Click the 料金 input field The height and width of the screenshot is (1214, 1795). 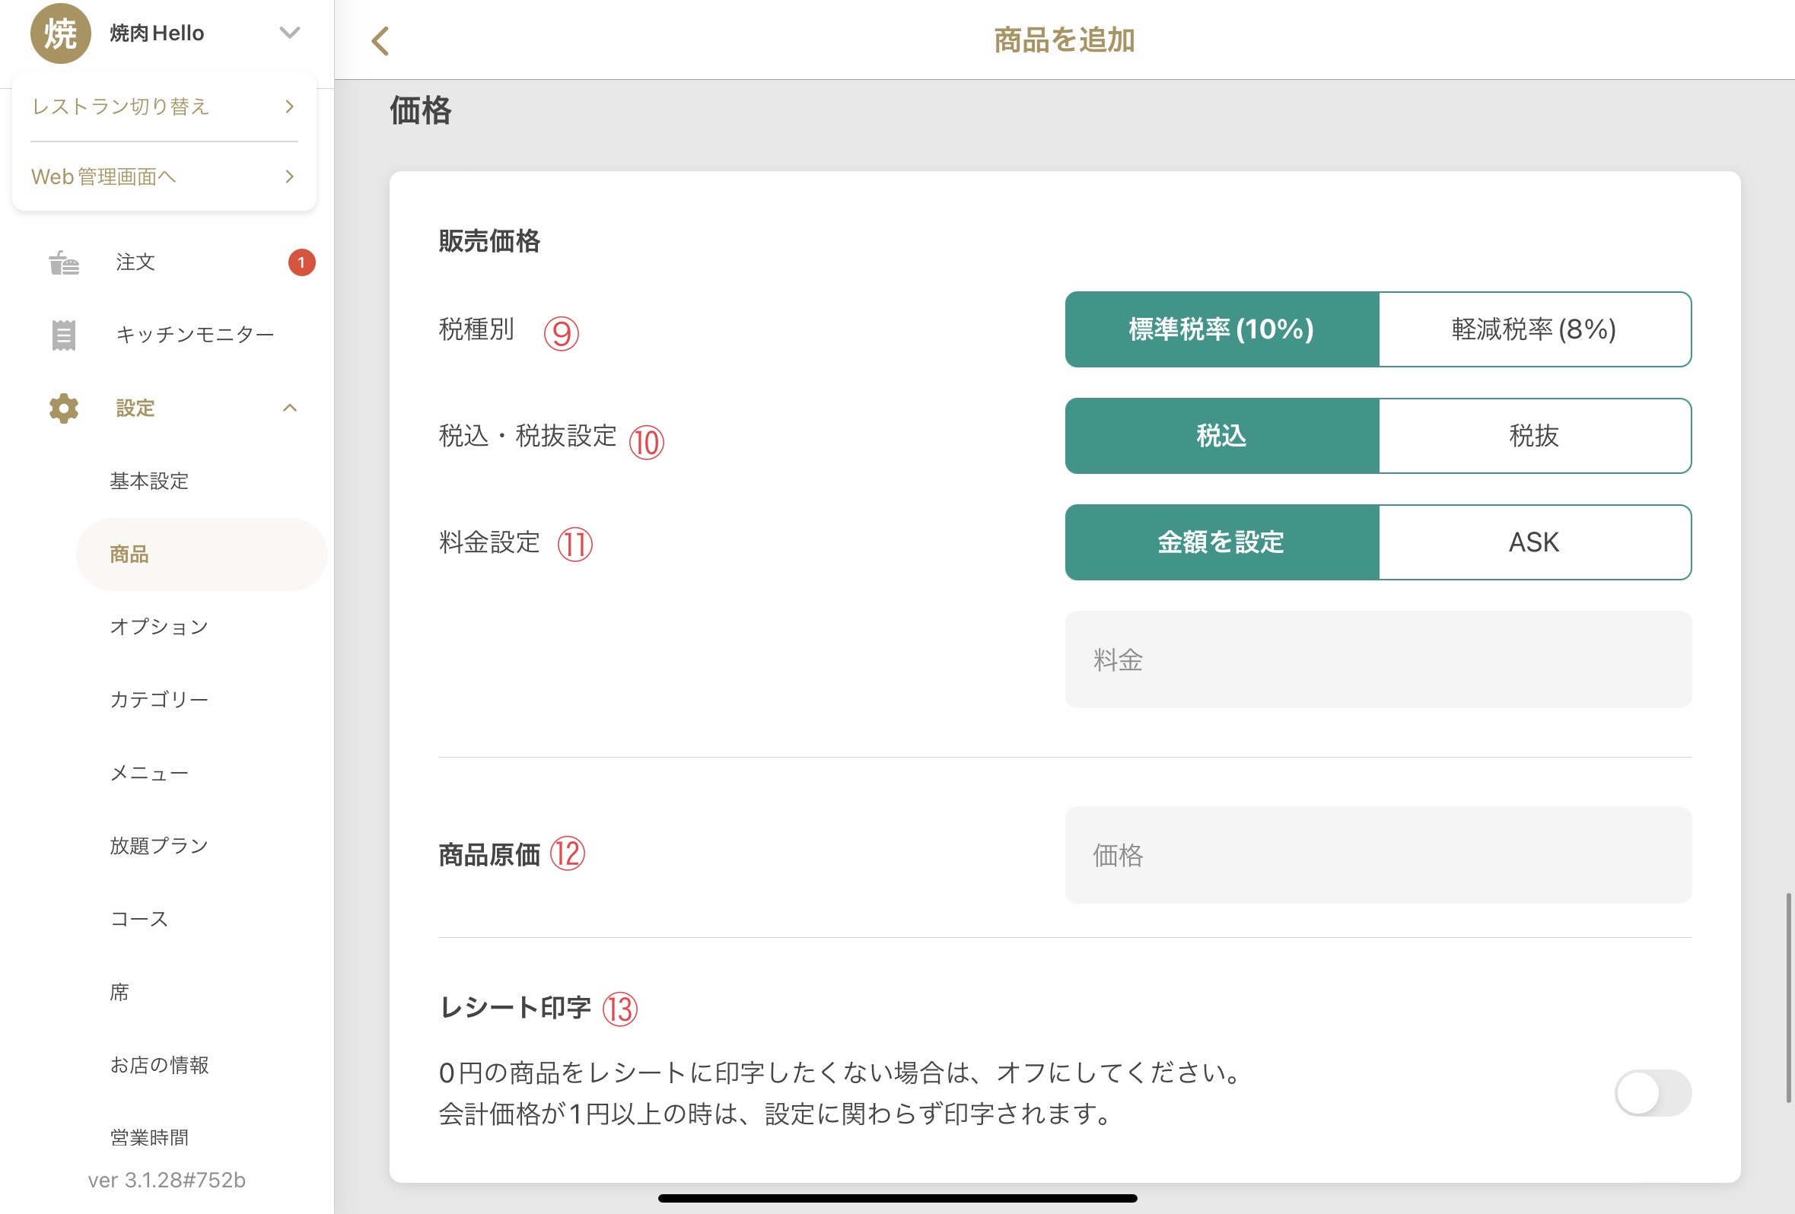(x=1378, y=659)
